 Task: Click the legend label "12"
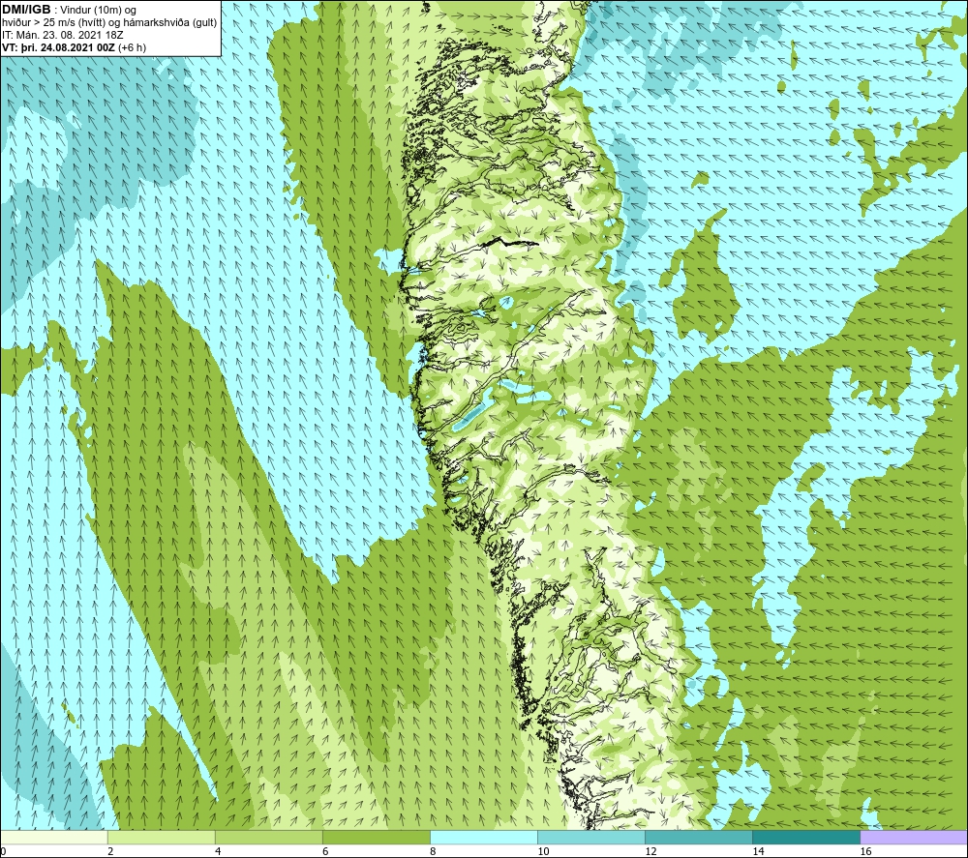coord(650,852)
